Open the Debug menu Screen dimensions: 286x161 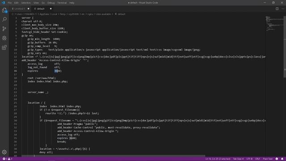51,3
